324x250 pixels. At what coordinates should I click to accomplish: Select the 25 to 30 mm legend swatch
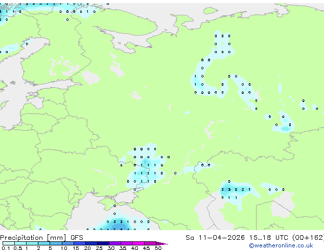click(x=103, y=243)
